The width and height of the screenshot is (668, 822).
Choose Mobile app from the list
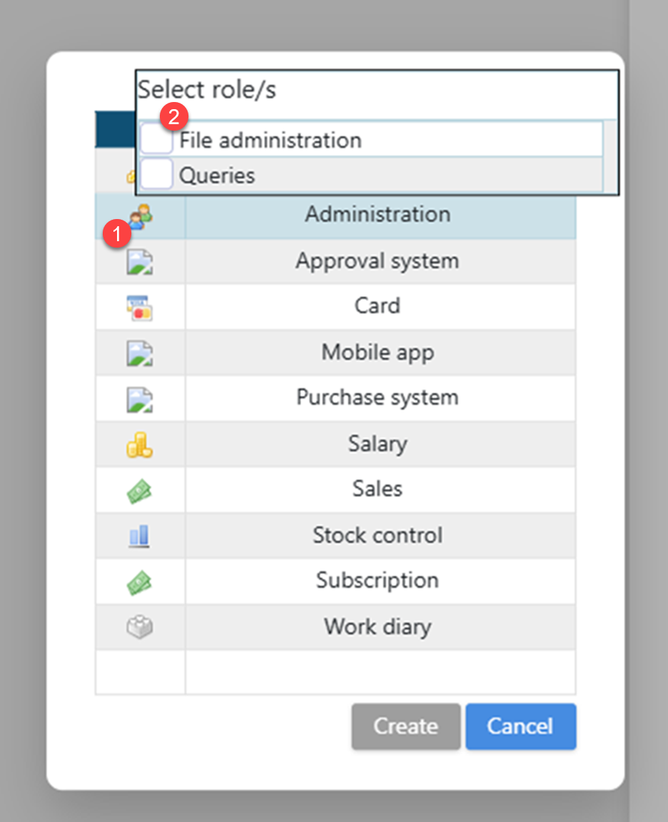click(x=378, y=352)
